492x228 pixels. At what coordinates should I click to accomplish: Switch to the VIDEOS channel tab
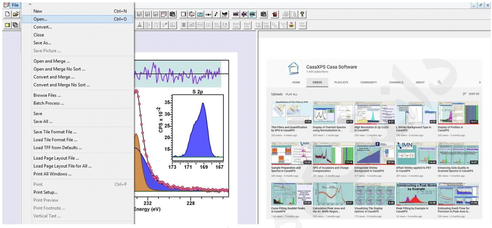click(317, 83)
